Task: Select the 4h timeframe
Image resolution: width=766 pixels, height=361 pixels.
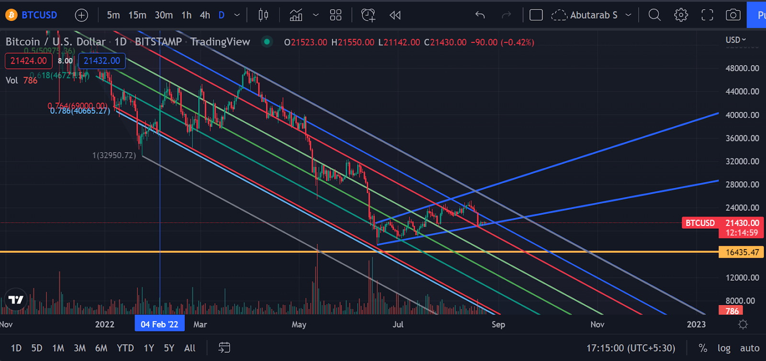Action: tap(205, 15)
